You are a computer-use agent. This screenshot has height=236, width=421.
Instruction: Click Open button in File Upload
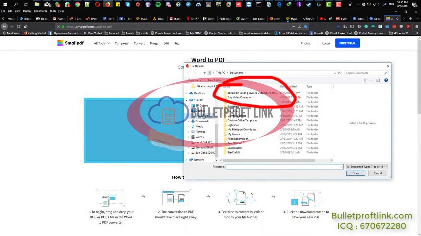[356, 173]
